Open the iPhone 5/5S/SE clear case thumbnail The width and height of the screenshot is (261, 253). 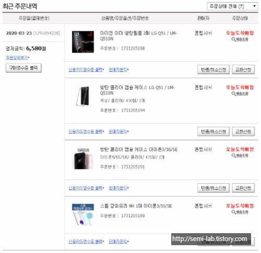pyautogui.click(x=83, y=159)
